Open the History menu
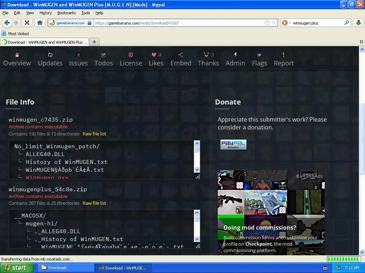This screenshot has height=273, width=365. click(x=46, y=13)
